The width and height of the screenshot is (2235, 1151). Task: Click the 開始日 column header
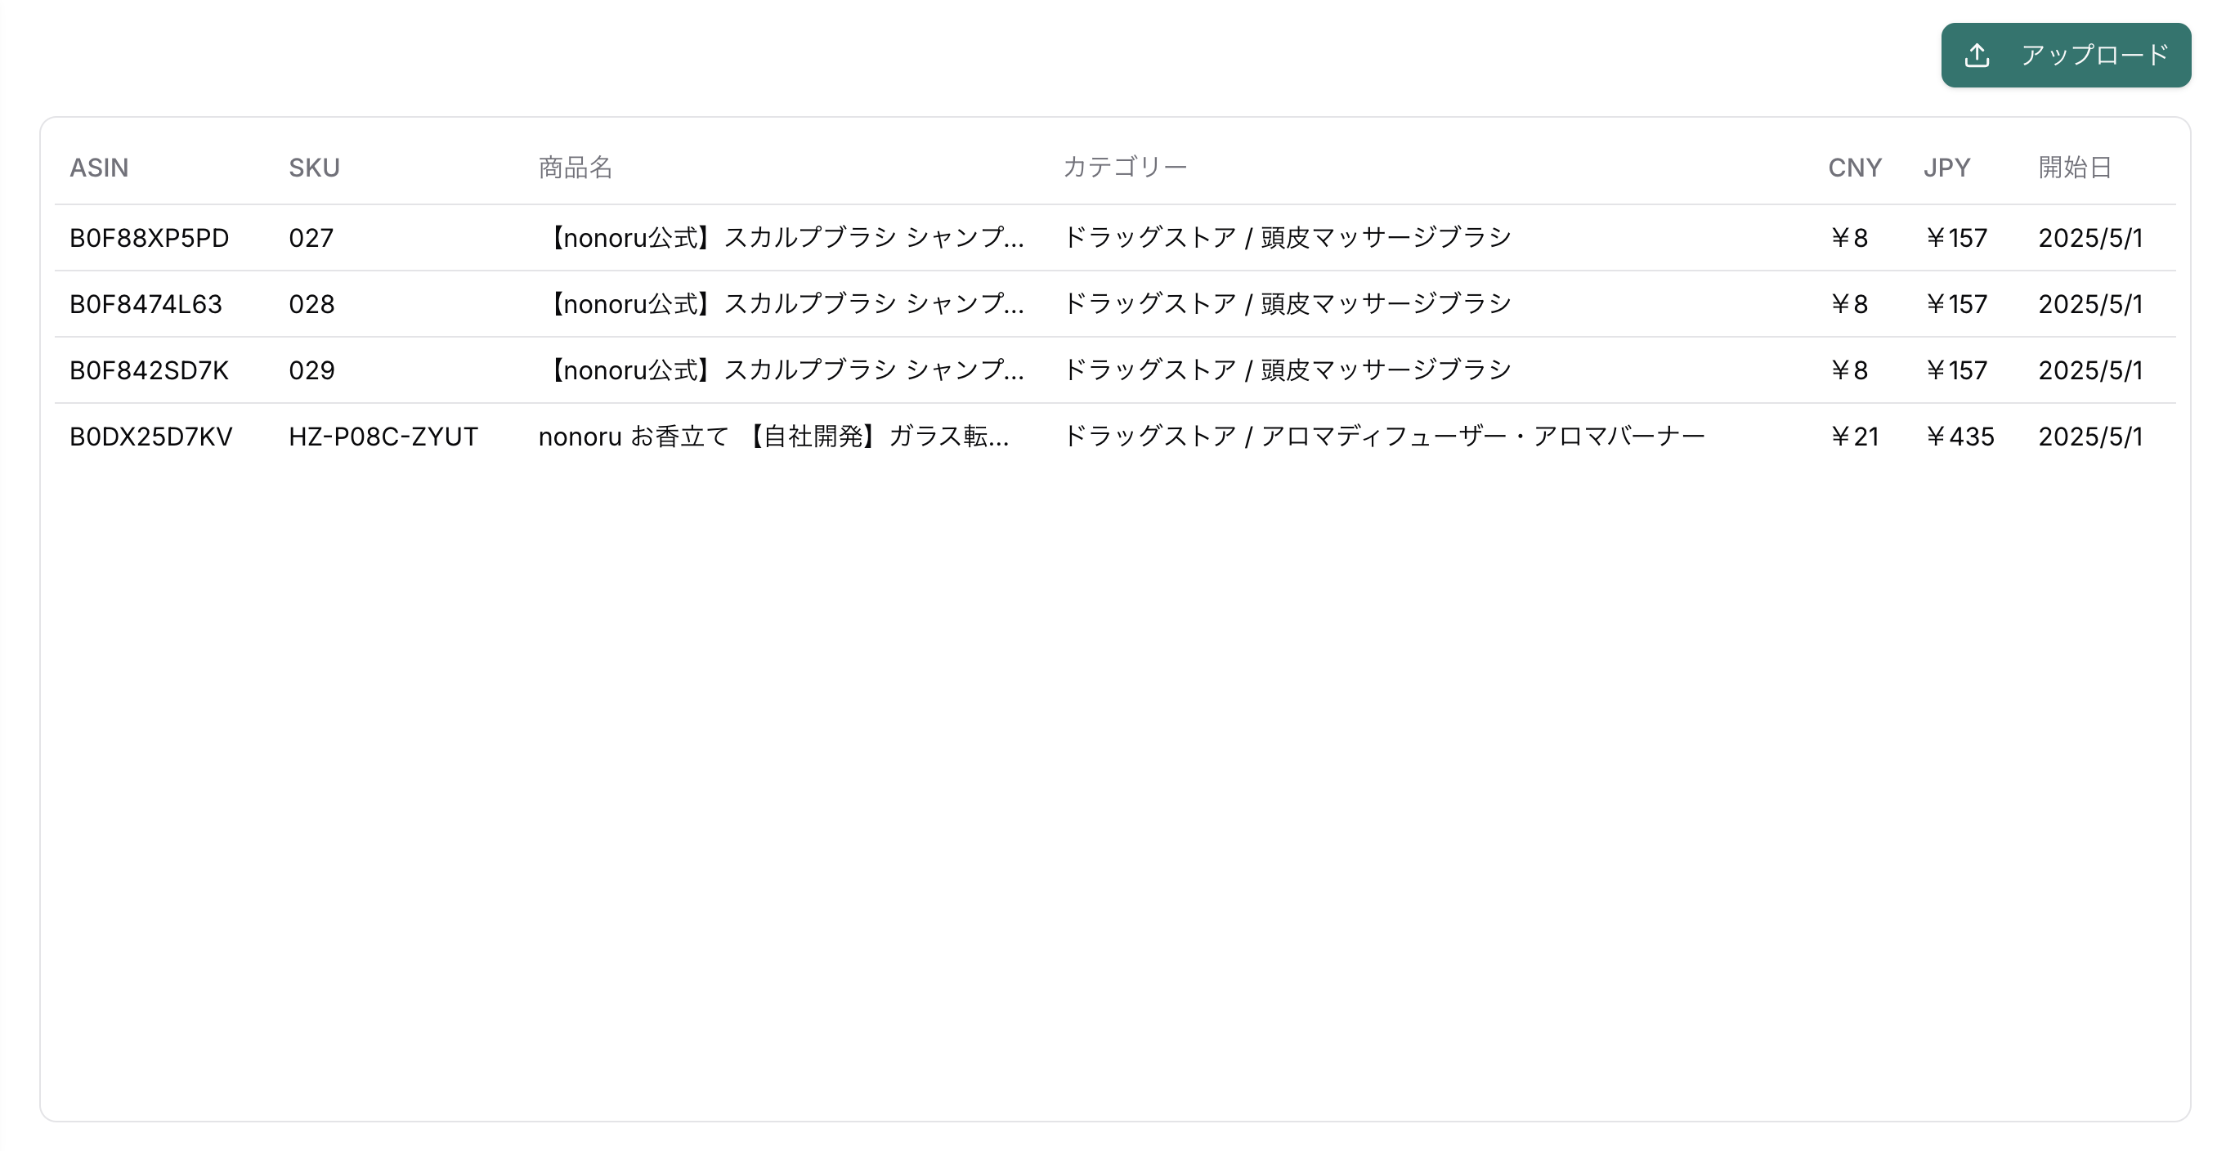2074,168
